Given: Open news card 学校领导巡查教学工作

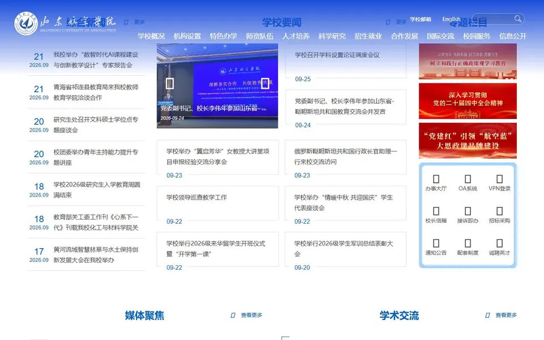Looking at the screenshot, I should click(x=218, y=203).
